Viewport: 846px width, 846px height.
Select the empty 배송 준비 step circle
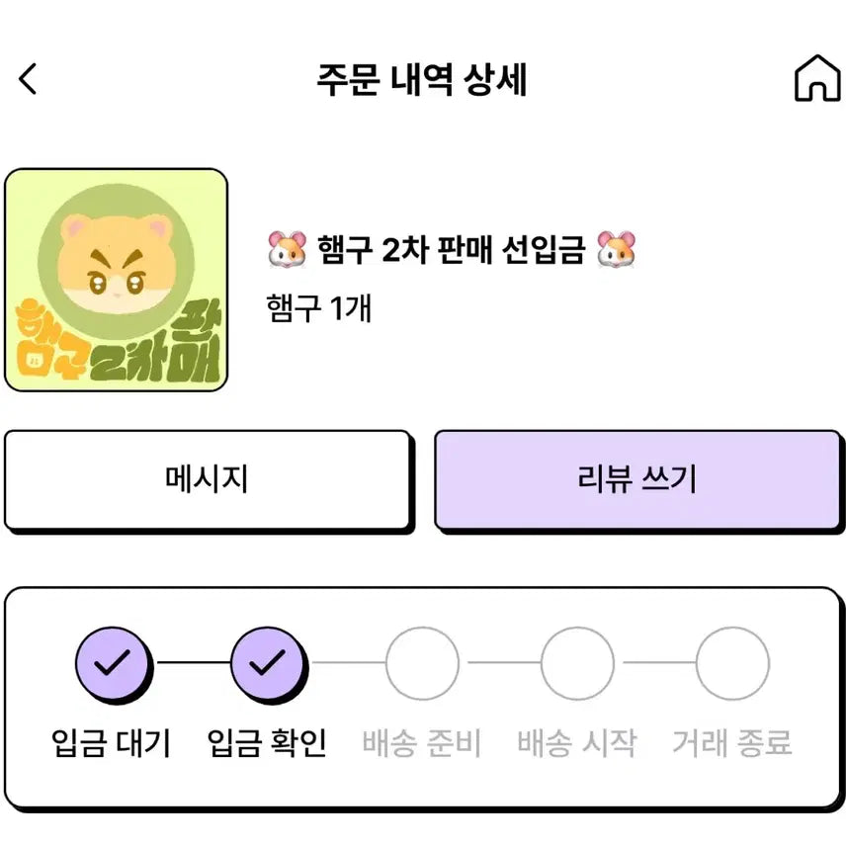[x=422, y=663]
